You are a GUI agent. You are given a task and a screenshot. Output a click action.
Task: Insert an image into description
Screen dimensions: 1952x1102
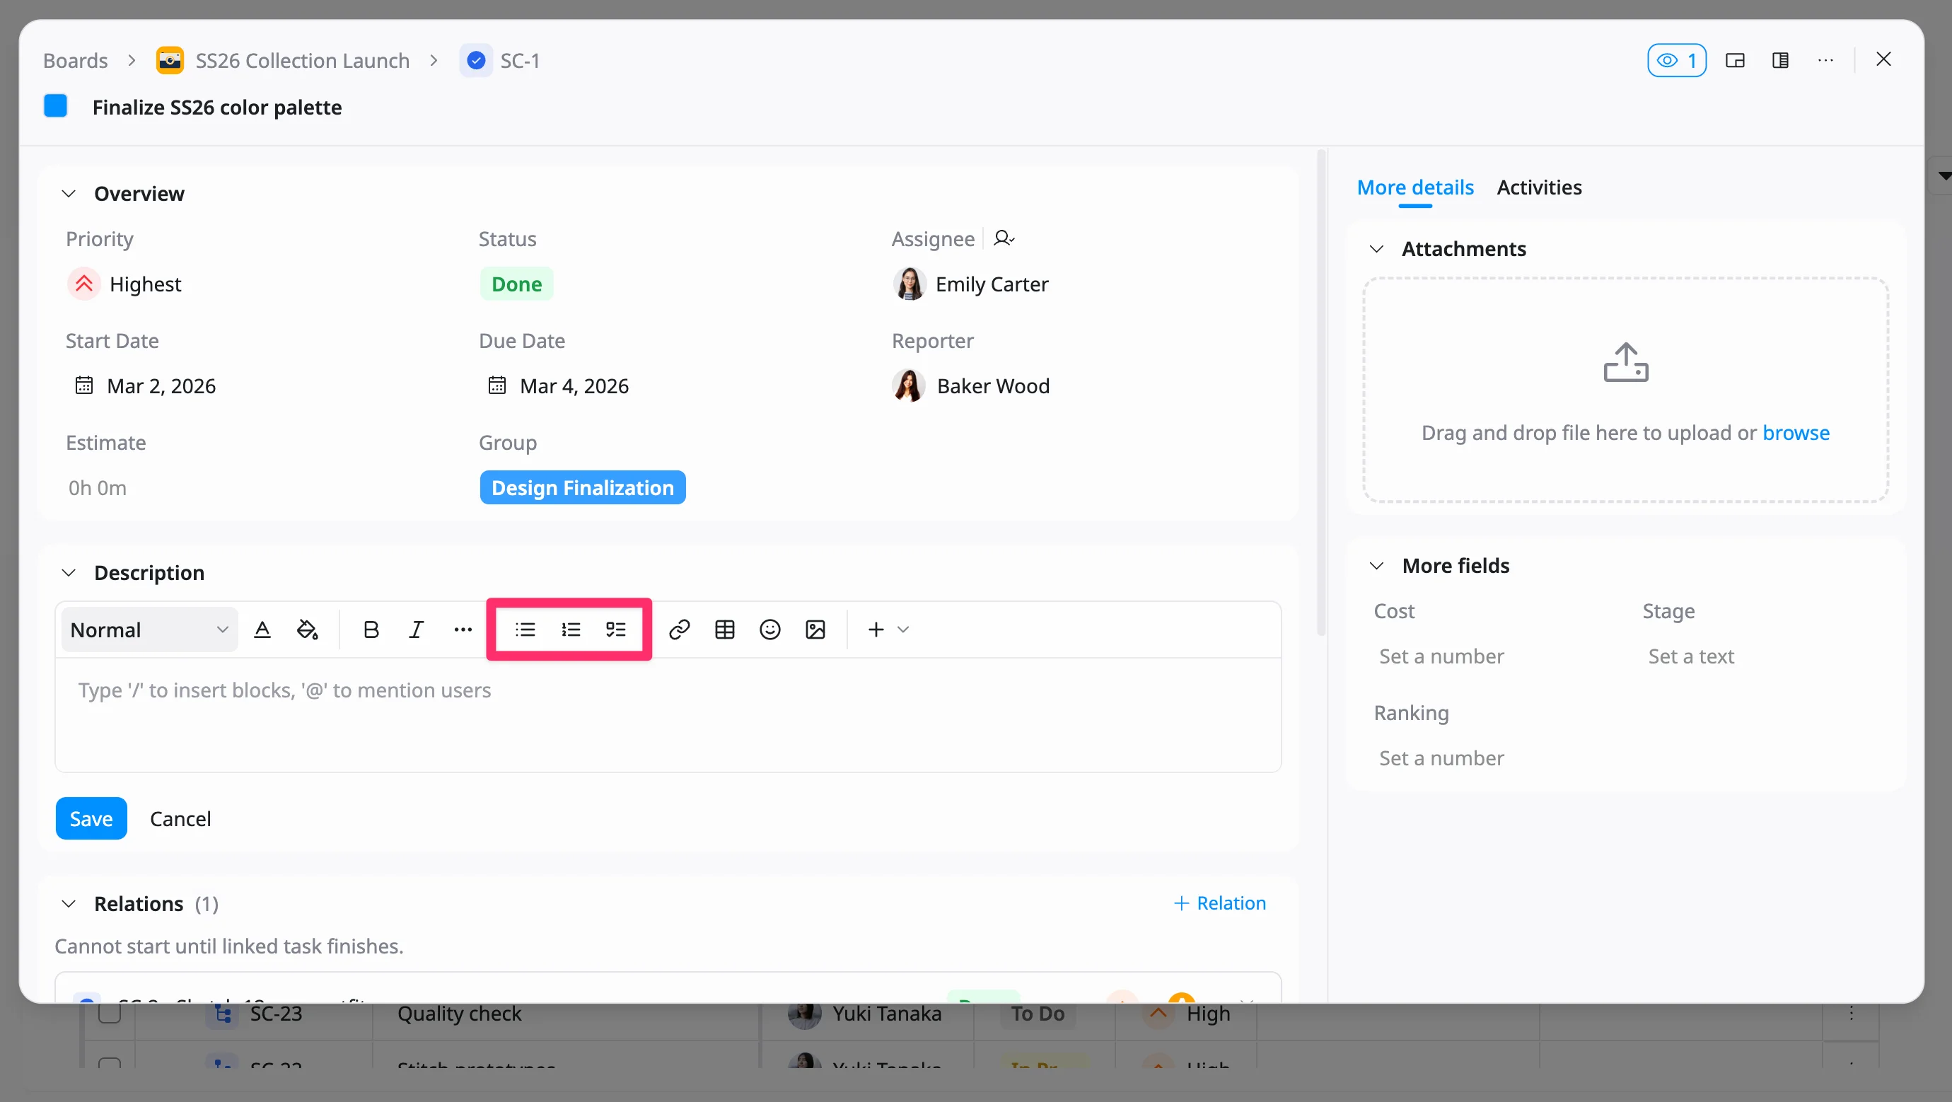click(x=815, y=629)
